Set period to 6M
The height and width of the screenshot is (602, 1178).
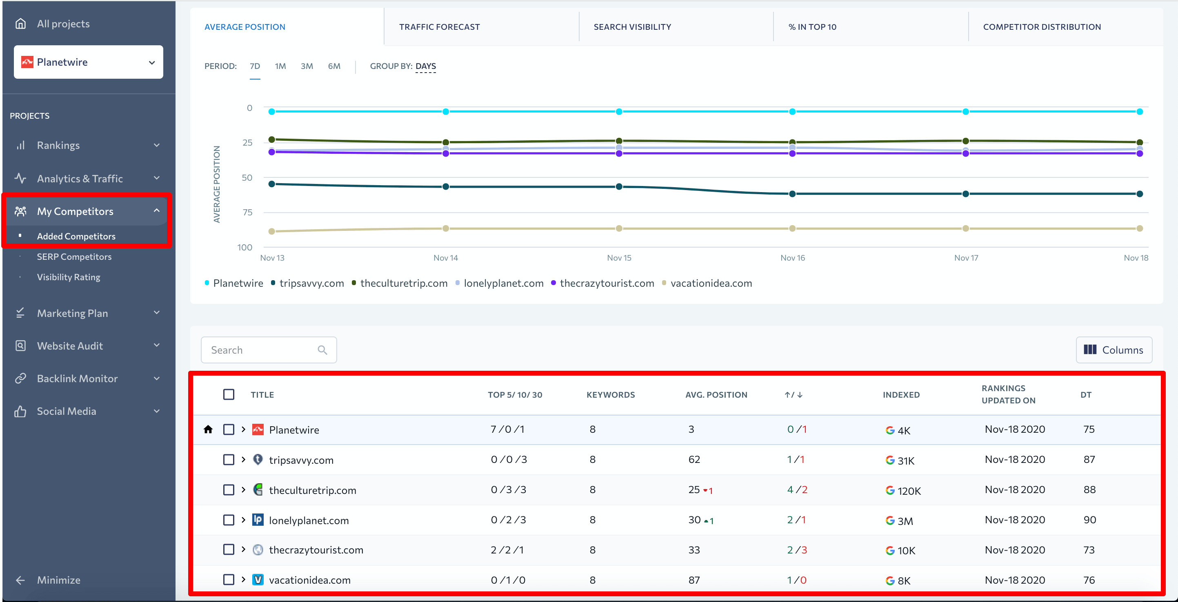(x=334, y=66)
